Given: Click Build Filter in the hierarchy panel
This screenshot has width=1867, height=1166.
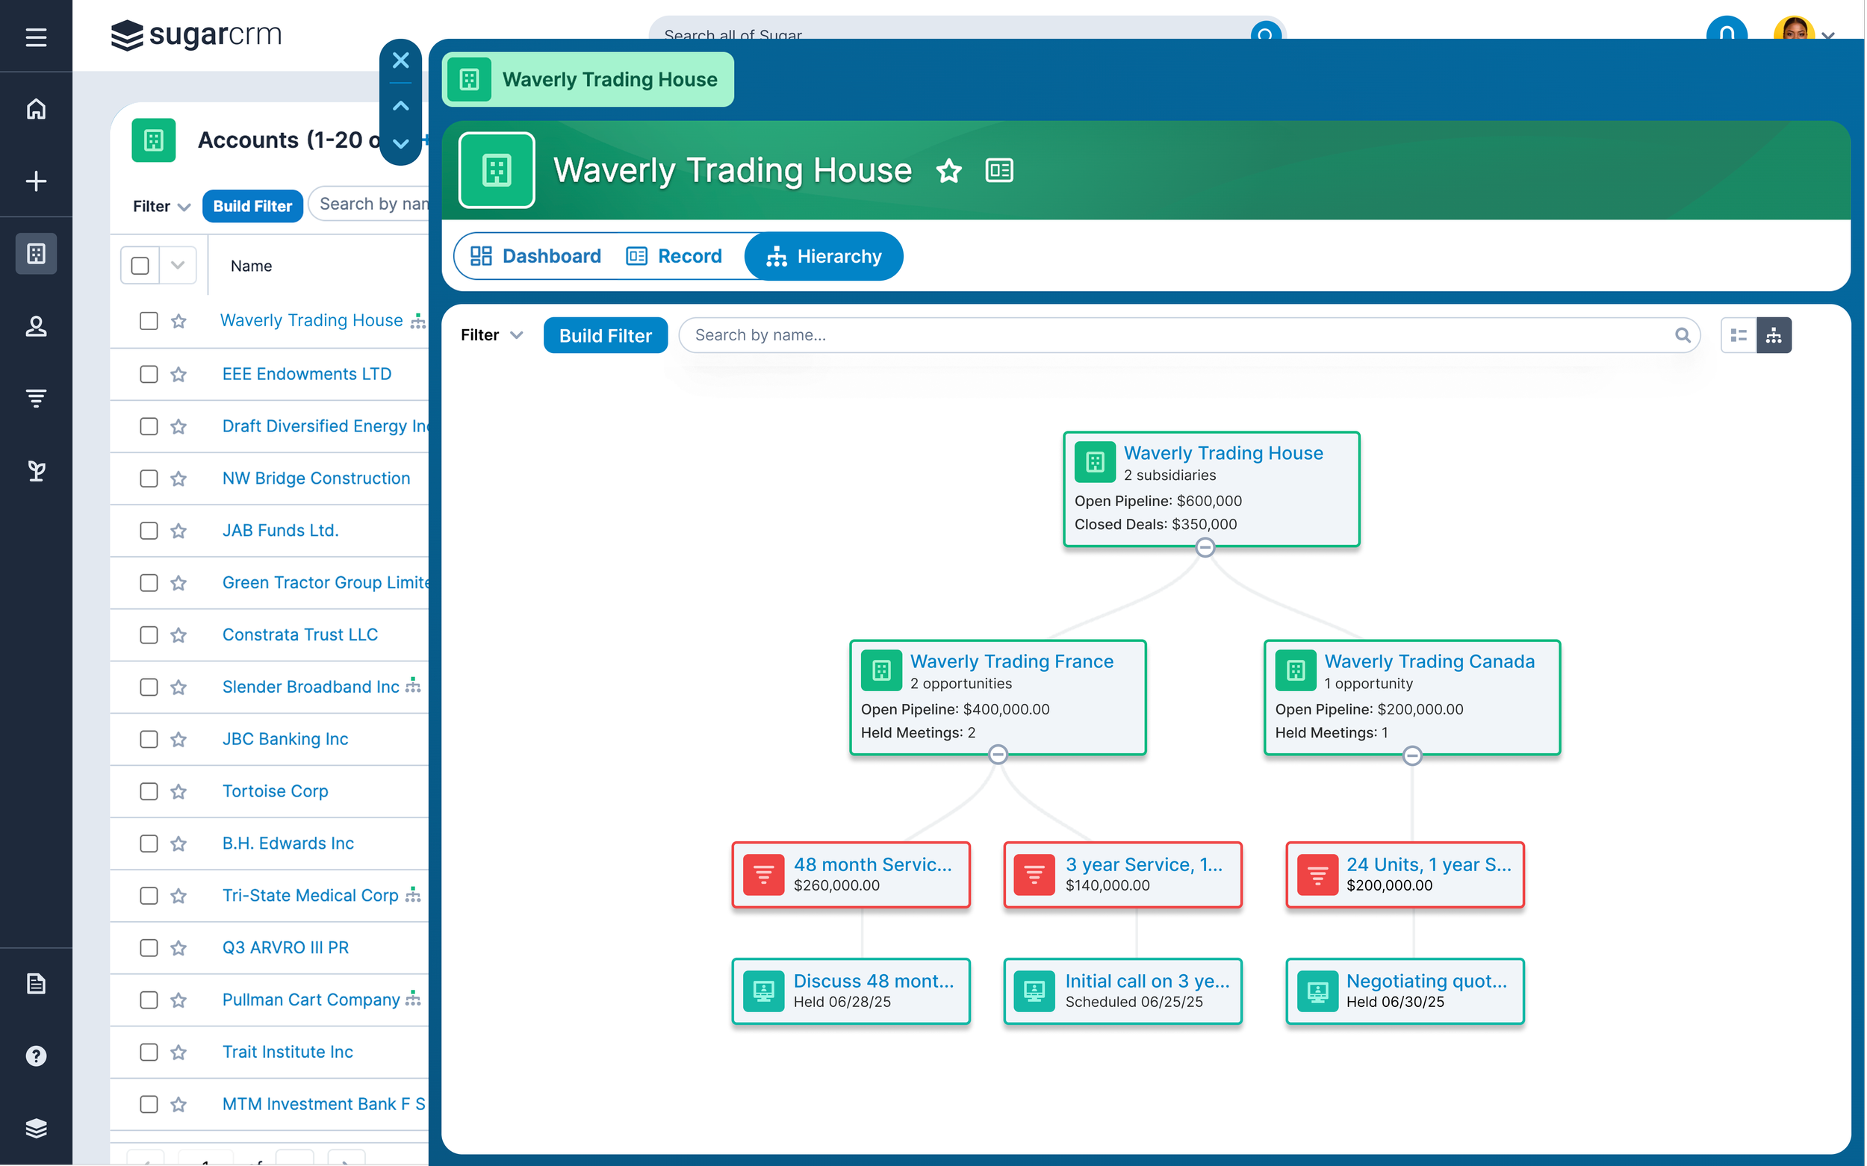Looking at the screenshot, I should point(605,335).
